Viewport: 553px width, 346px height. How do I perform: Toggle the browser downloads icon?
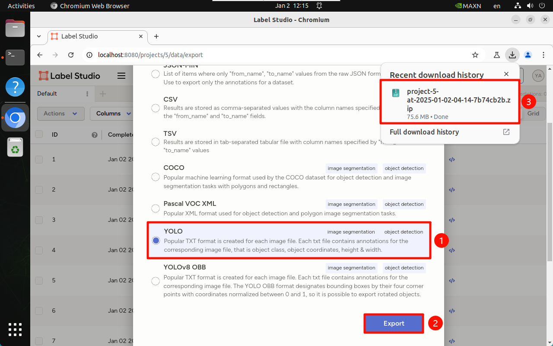click(x=512, y=55)
